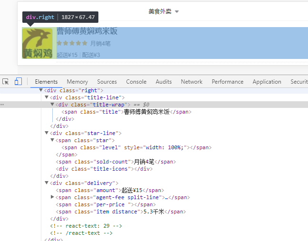
Task: Click the five-star rating on the page
Action: tap(72, 43)
